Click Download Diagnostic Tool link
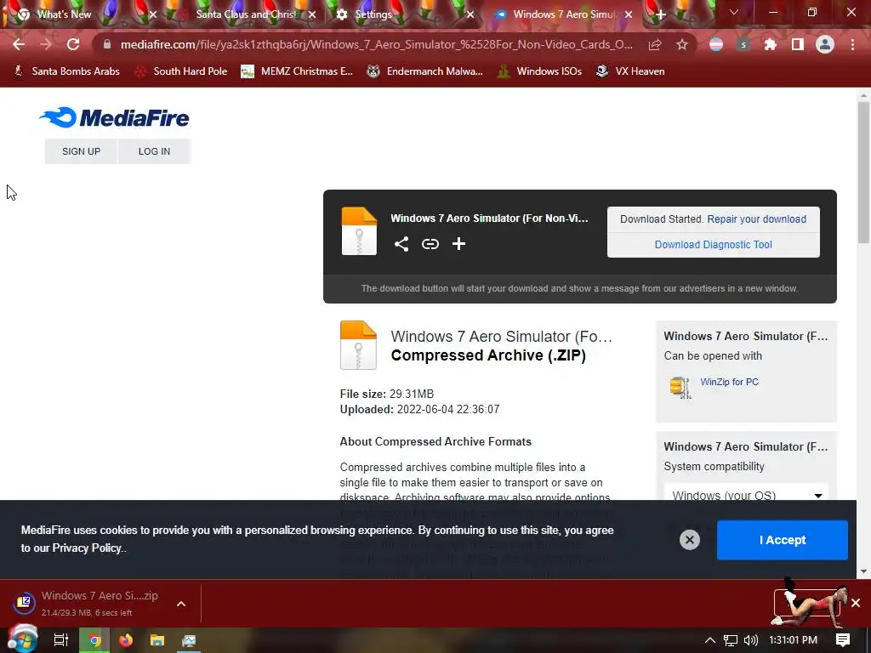This screenshot has width=871, height=653. [714, 244]
